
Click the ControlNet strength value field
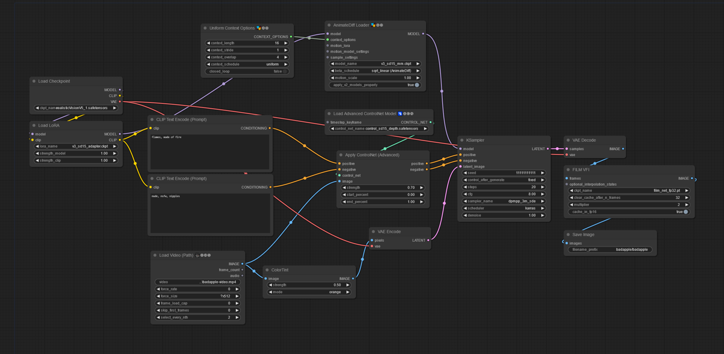[x=383, y=188]
